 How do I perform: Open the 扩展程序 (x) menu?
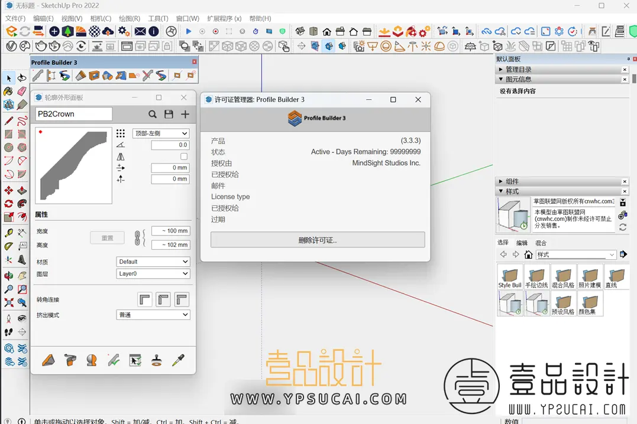[x=224, y=18]
